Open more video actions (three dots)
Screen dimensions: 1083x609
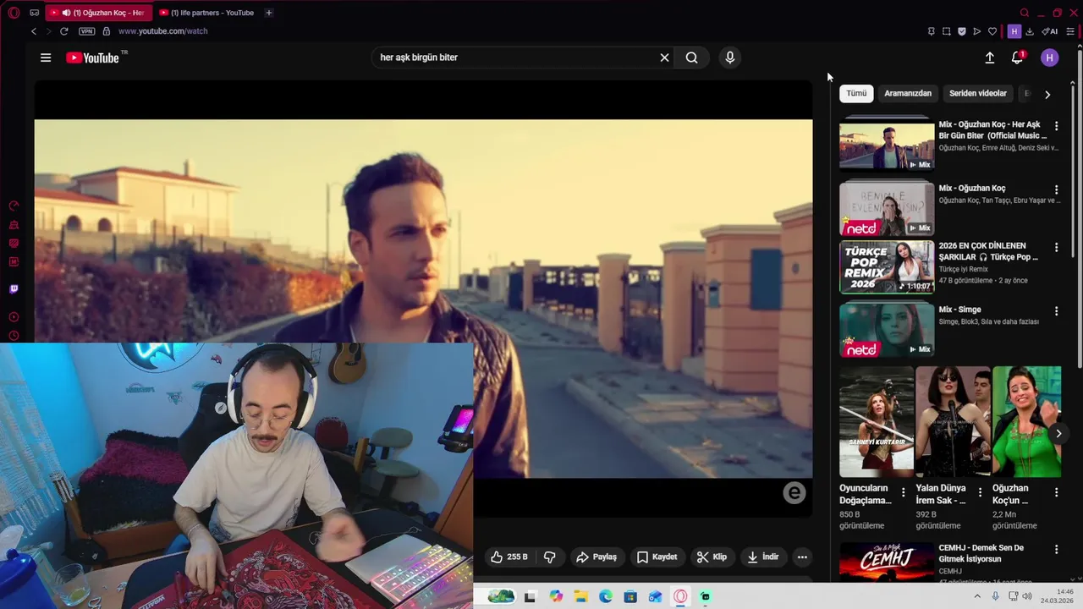coord(802,557)
